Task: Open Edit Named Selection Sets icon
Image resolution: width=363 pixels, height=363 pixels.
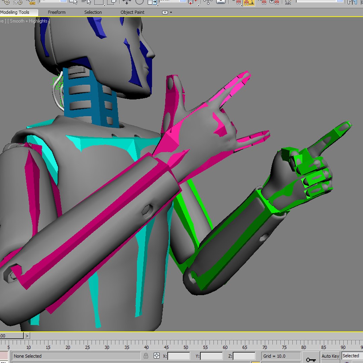Action: 288,2
